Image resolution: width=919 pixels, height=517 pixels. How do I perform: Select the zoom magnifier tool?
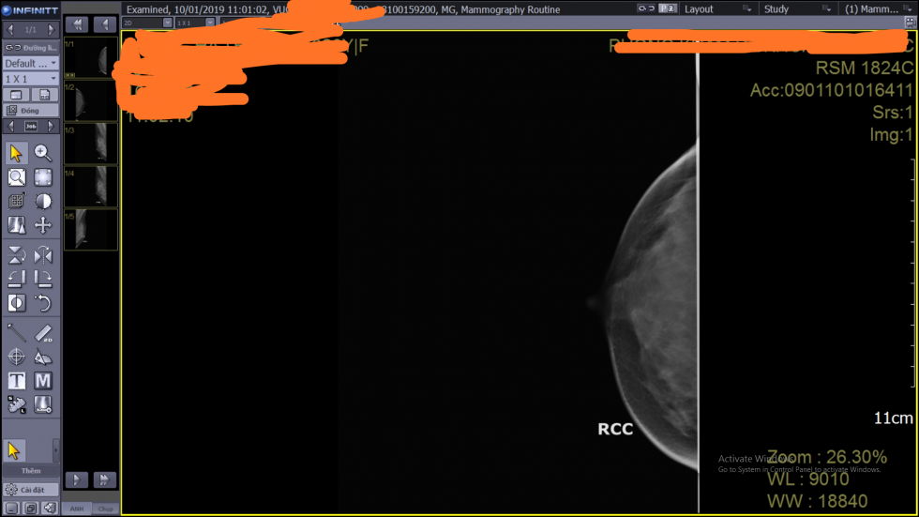43,153
